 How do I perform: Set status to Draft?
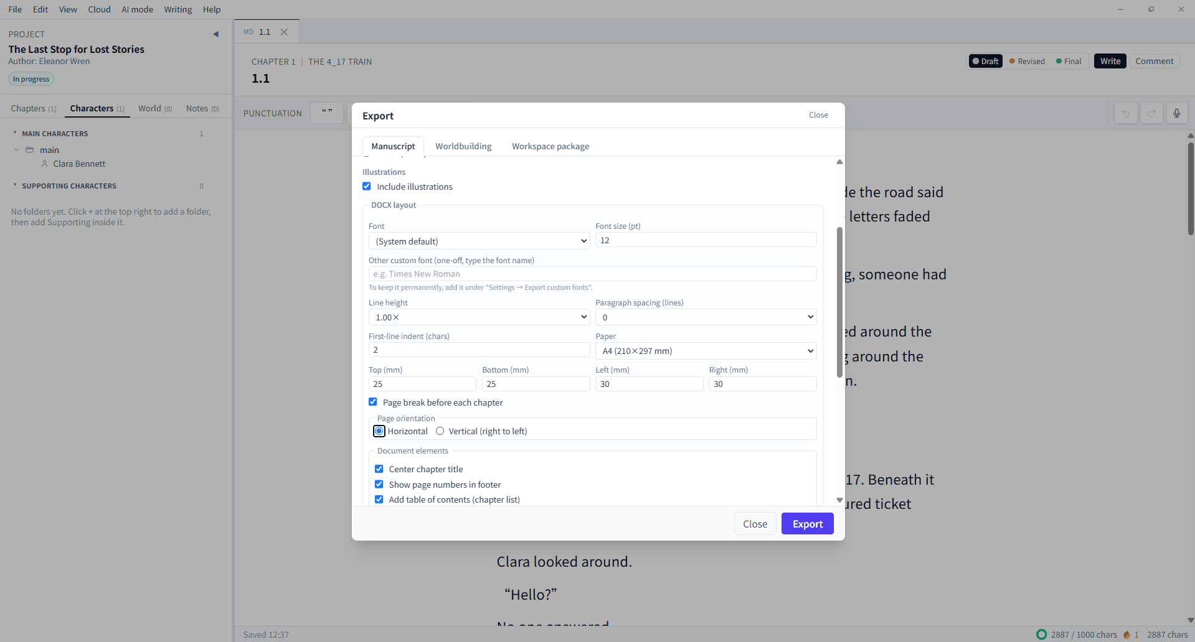coord(985,61)
